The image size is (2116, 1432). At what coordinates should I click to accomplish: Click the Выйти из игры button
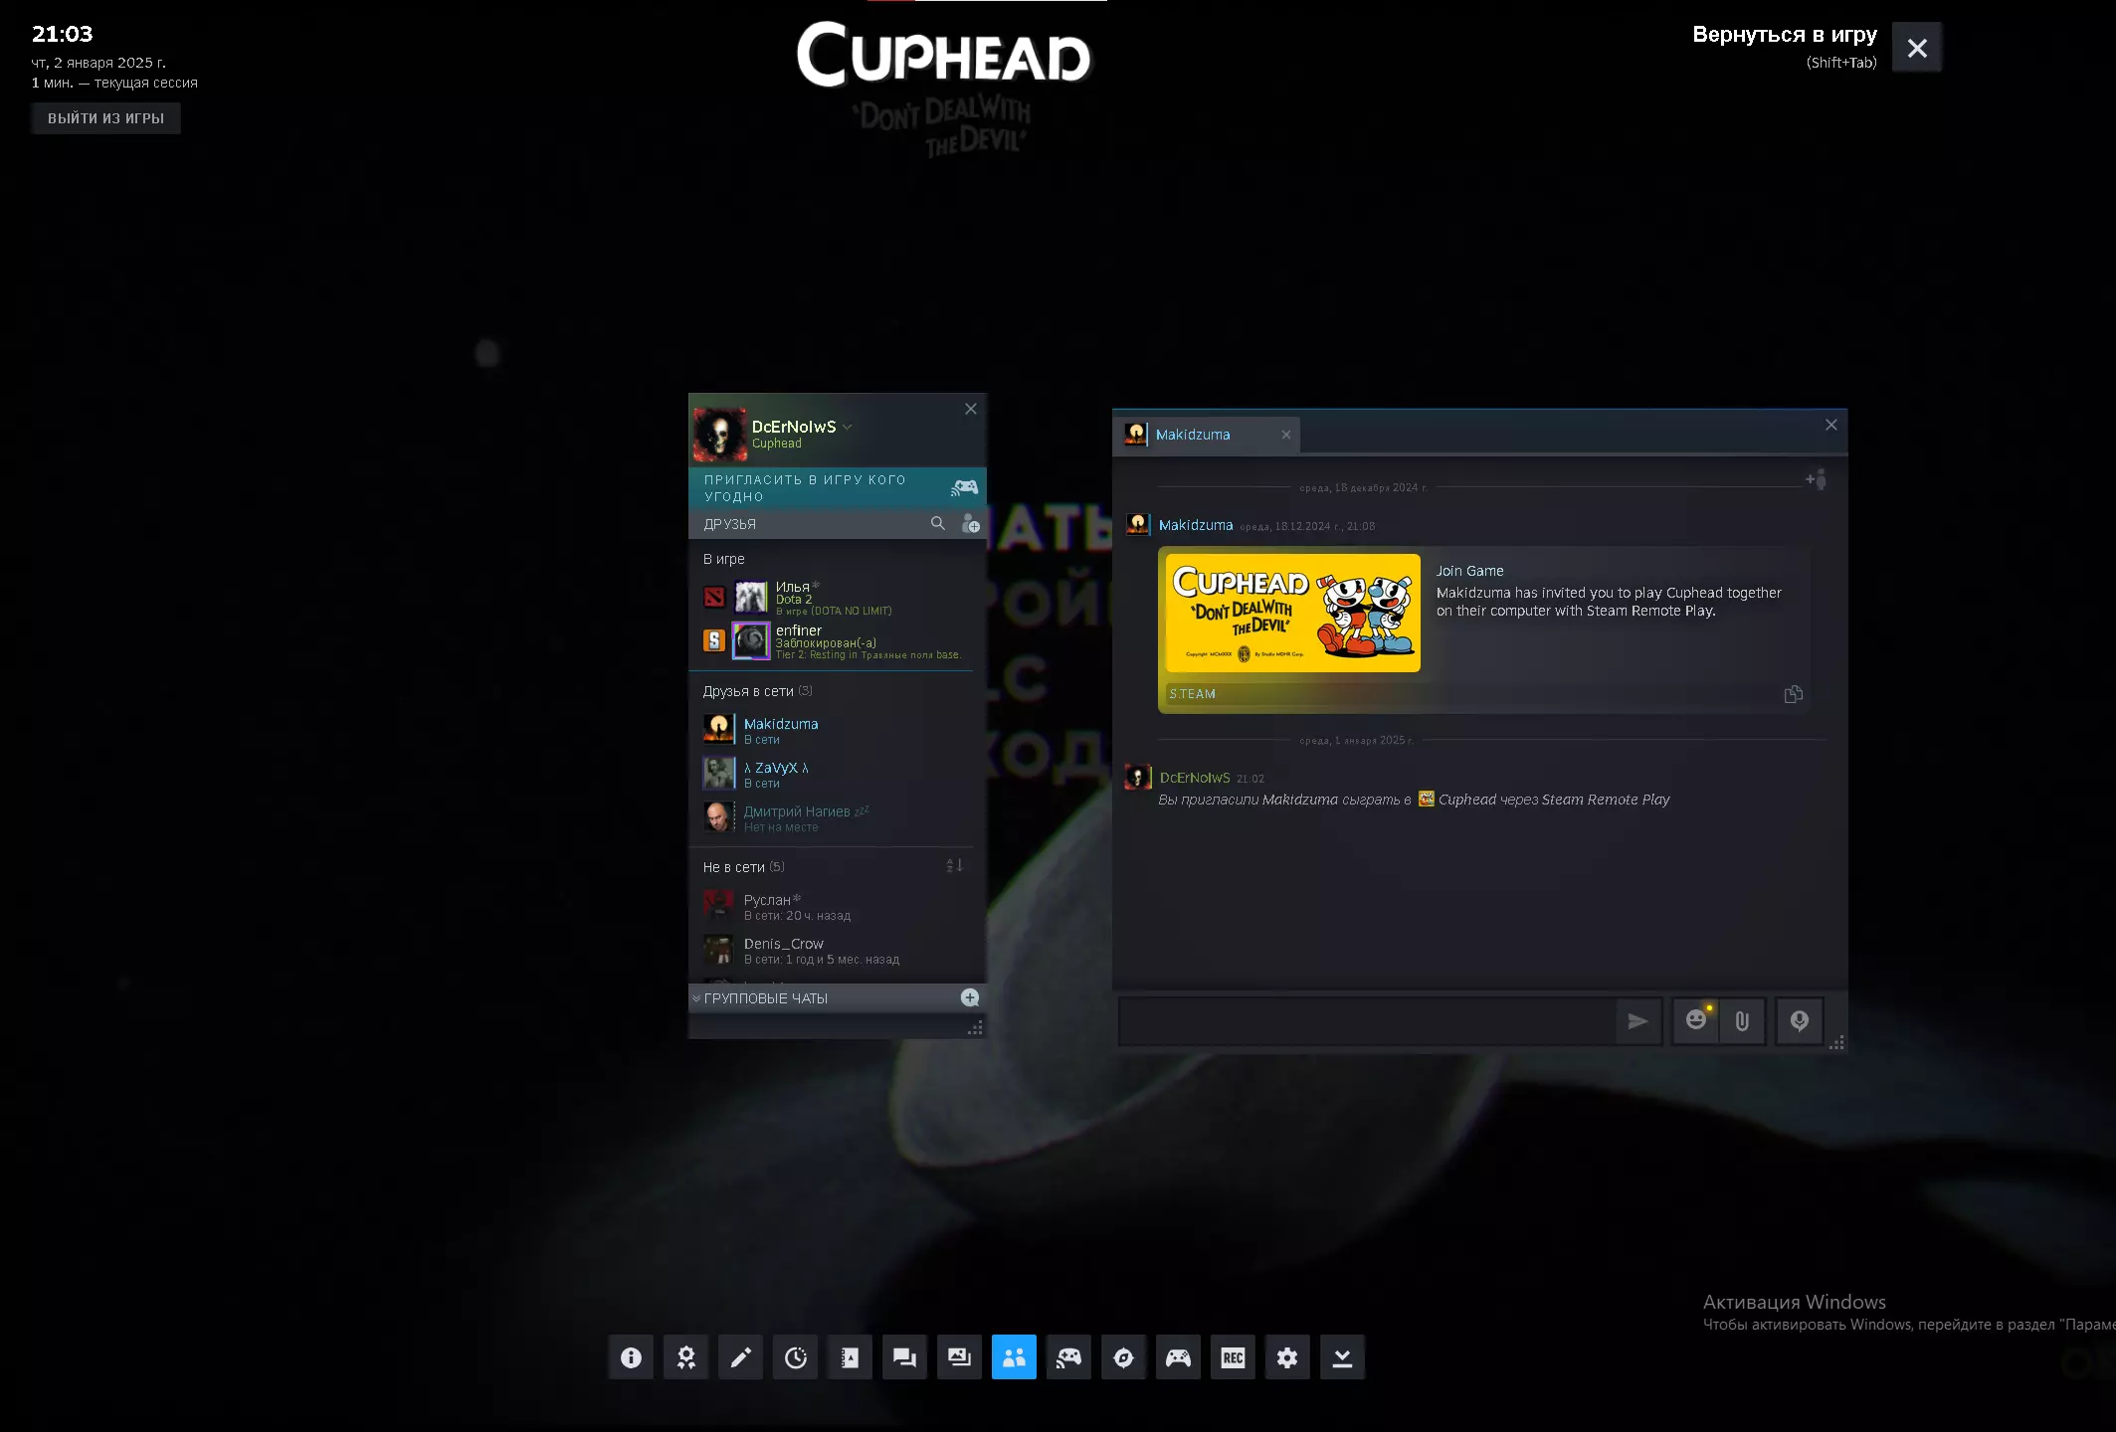105,118
